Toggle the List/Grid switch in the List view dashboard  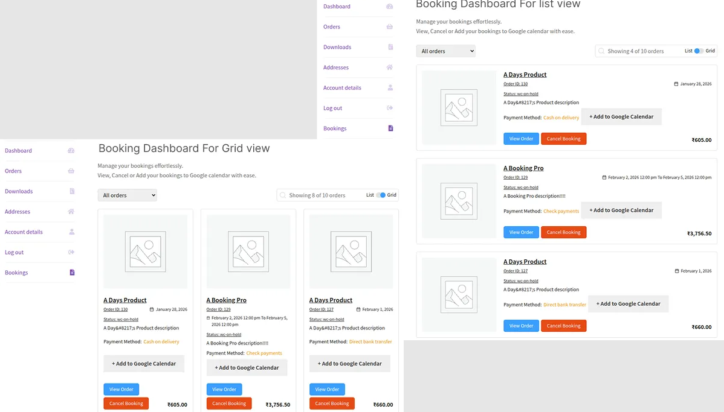[x=699, y=51]
